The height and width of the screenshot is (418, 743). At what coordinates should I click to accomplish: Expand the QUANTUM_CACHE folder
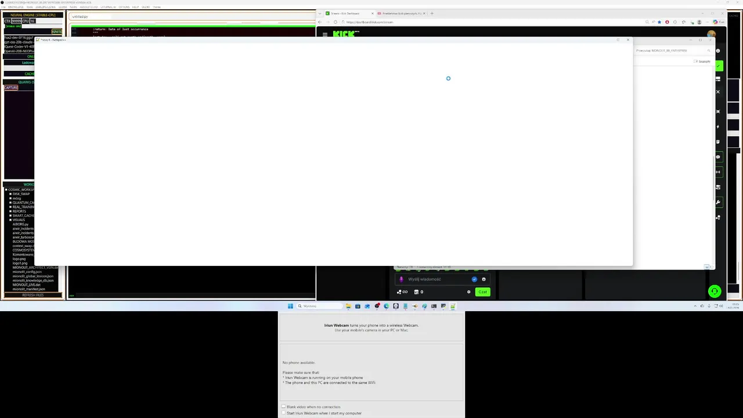10,203
